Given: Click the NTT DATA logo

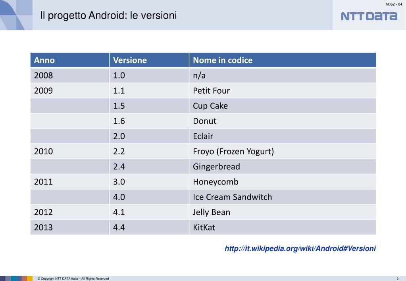Looking at the screenshot, I should [x=369, y=16].
